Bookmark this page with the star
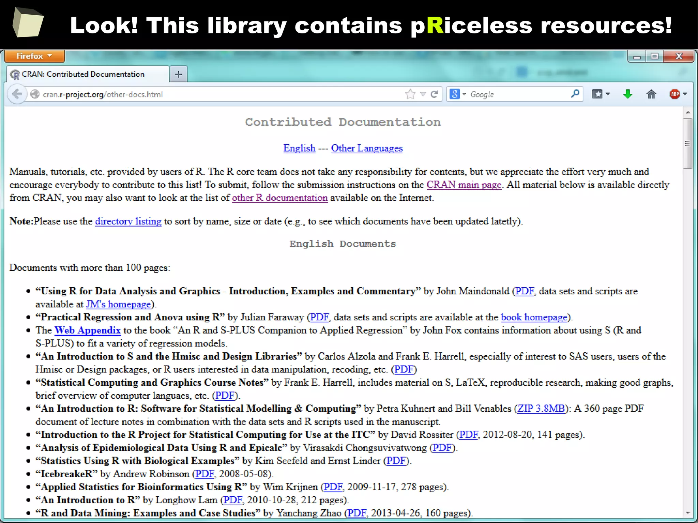 (410, 94)
